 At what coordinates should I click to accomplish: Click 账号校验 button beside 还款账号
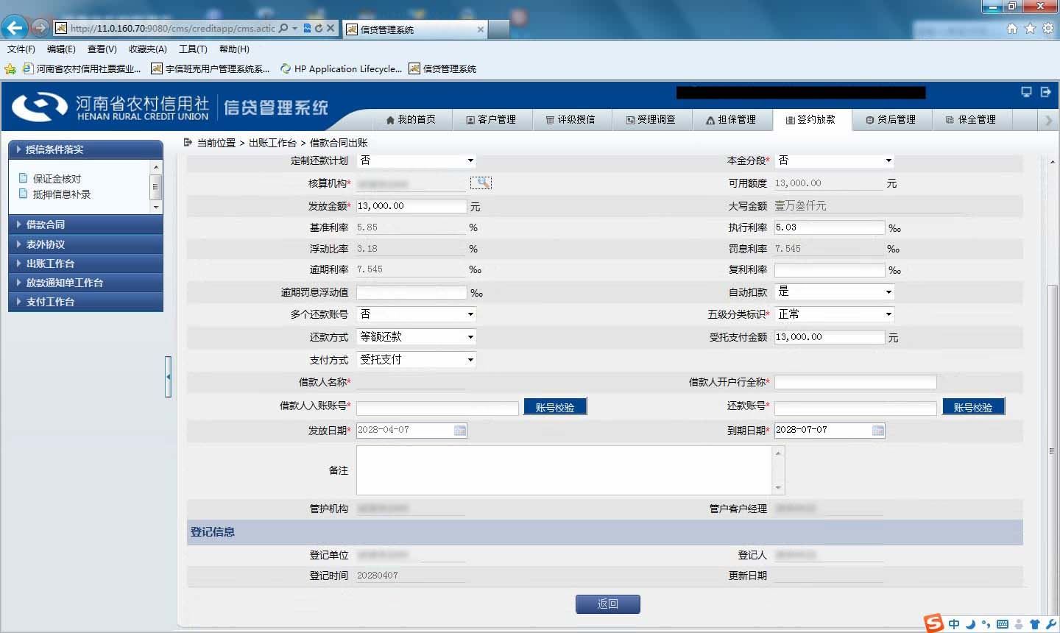click(x=973, y=407)
